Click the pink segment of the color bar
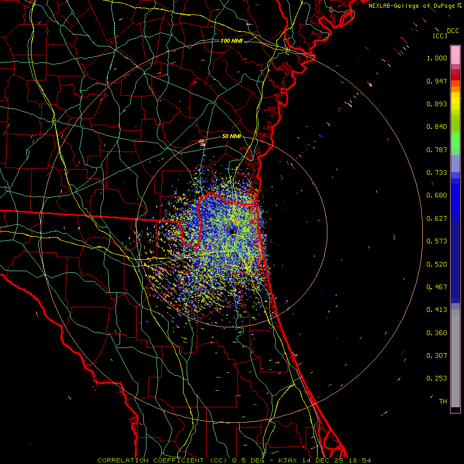This screenshot has width=464, height=464. coord(455,55)
